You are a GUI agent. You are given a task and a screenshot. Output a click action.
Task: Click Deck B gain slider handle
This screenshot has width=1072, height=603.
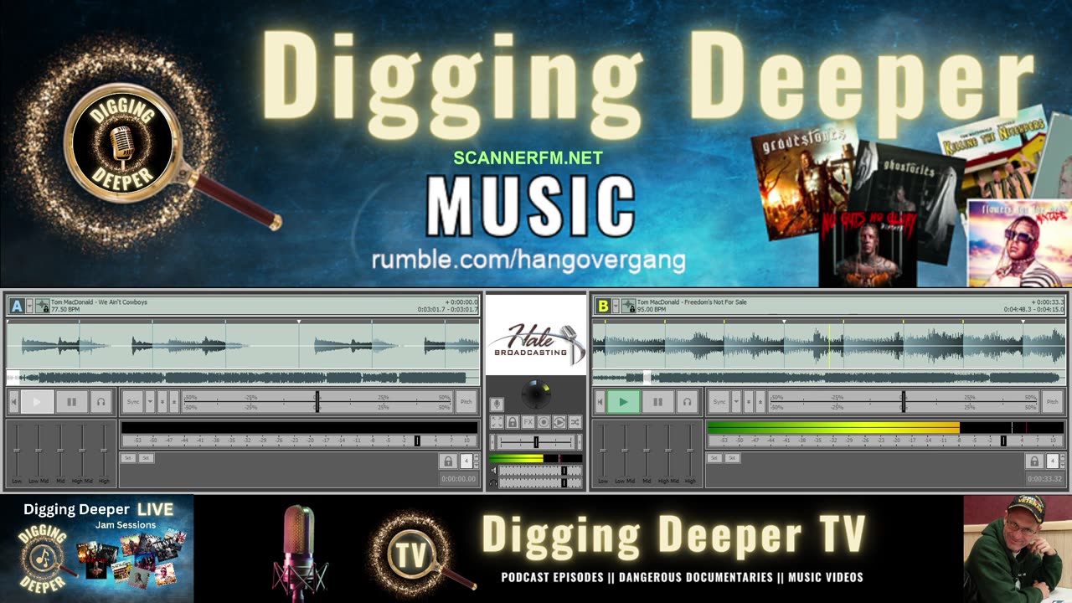click(1003, 441)
